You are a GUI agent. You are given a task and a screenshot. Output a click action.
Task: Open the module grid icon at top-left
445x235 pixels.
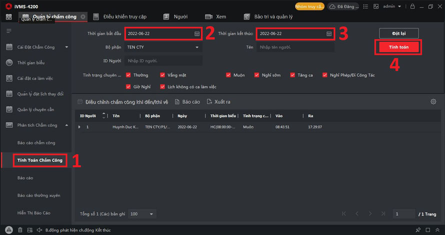click(8, 17)
